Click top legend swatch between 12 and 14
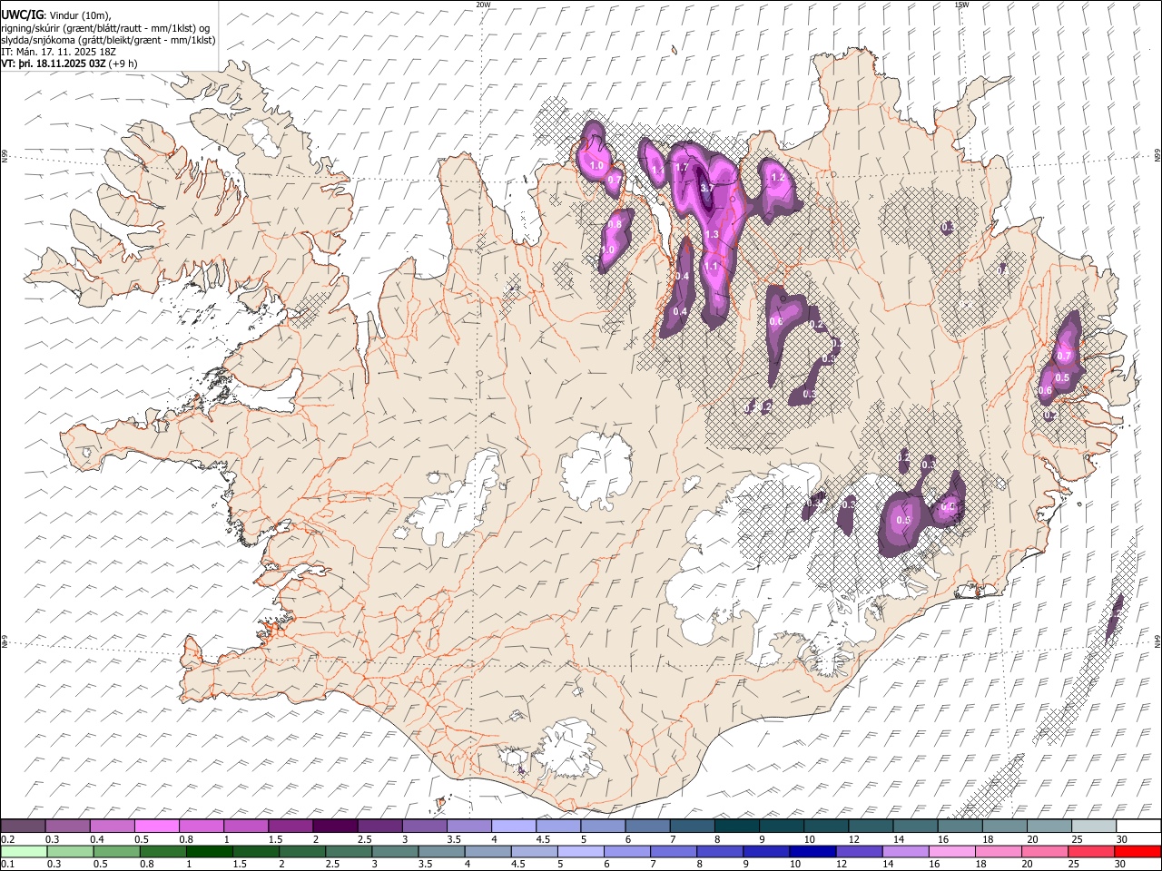1162x871 pixels. 870,826
